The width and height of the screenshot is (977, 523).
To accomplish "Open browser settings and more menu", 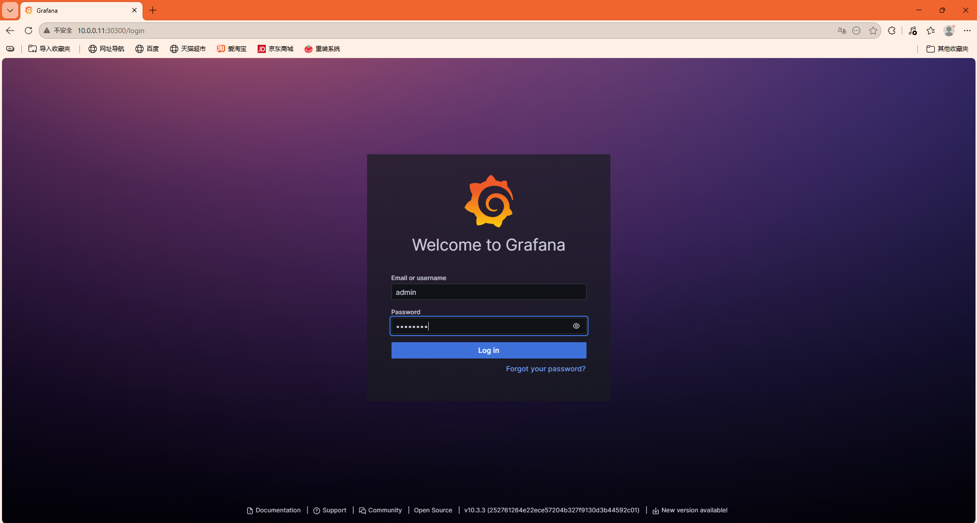I will tap(967, 31).
